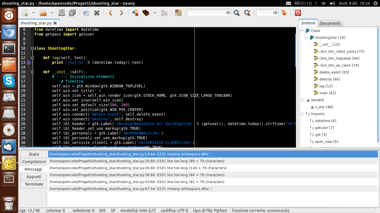
Task: Open the sound volume indicator menu
Action: [x=332, y=3]
